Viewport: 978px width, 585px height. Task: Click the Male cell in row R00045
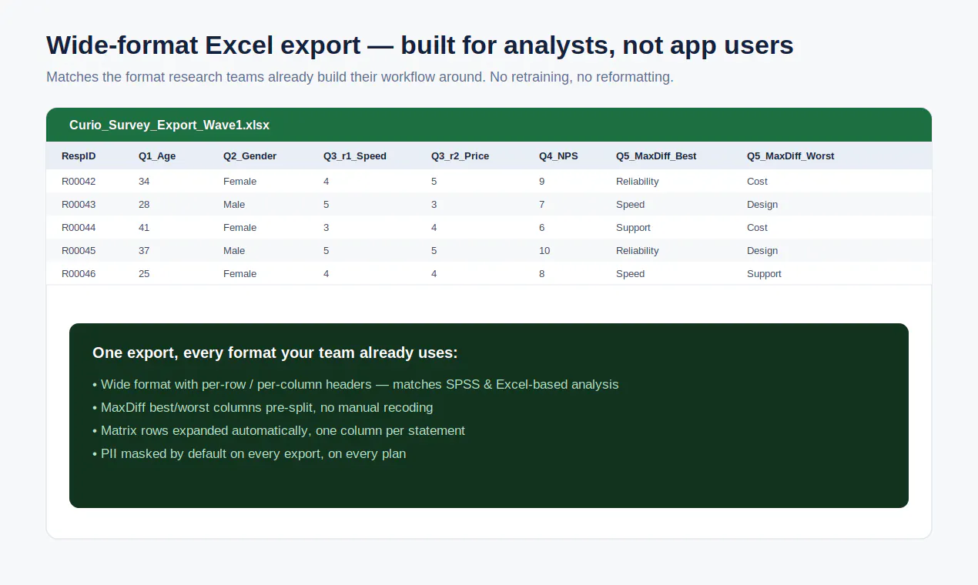tap(234, 250)
